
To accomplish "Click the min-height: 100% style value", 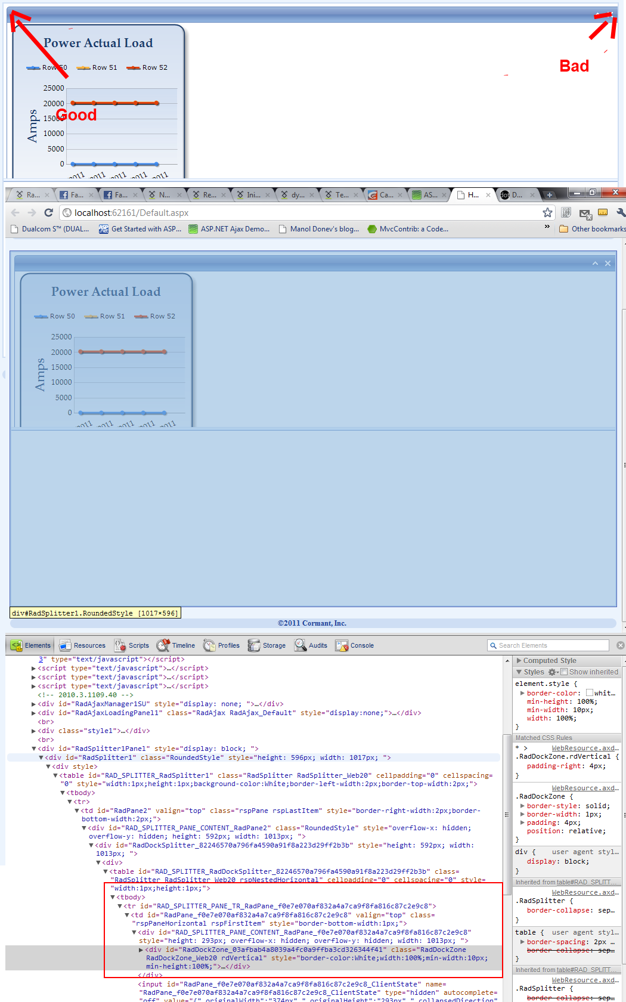I will pyautogui.click(x=587, y=701).
